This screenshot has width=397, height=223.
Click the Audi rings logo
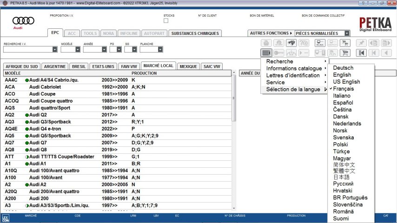[x=23, y=21]
